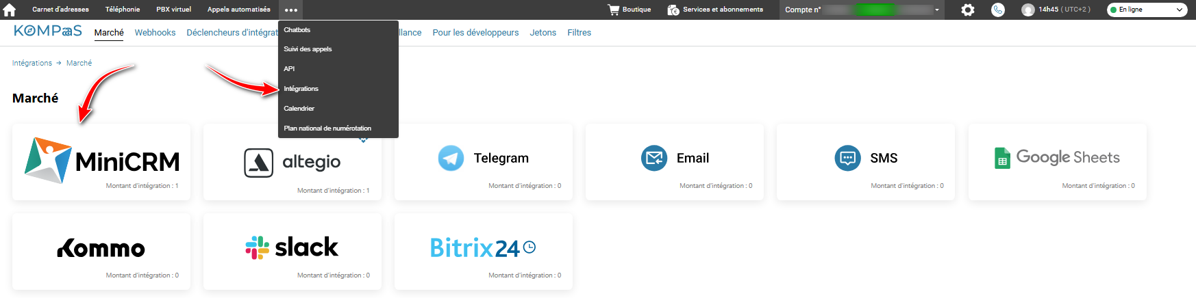Click the Intégrations breadcrumb link
1196x298 pixels.
(x=32, y=63)
